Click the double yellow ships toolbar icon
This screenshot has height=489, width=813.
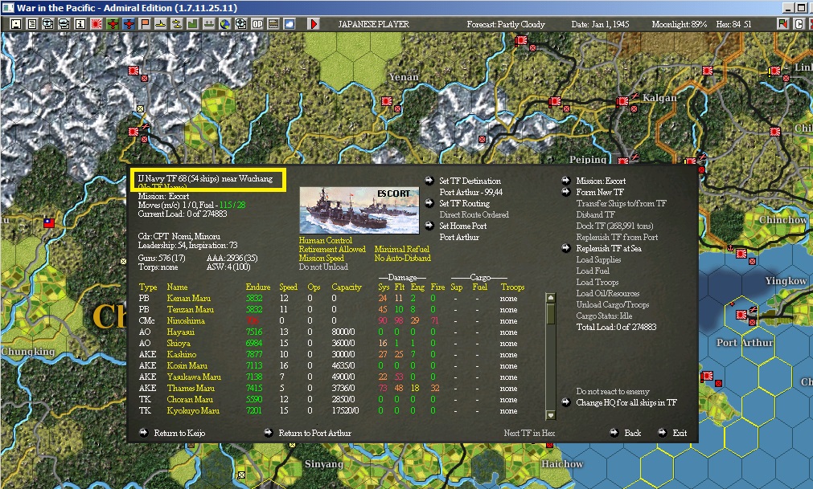pos(177,24)
